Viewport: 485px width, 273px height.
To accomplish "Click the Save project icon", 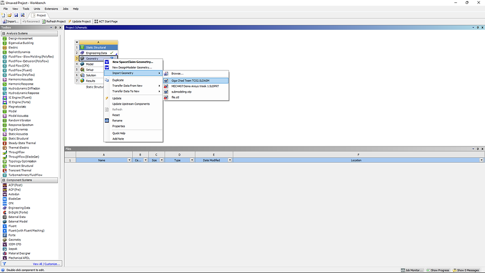I will point(16,15).
